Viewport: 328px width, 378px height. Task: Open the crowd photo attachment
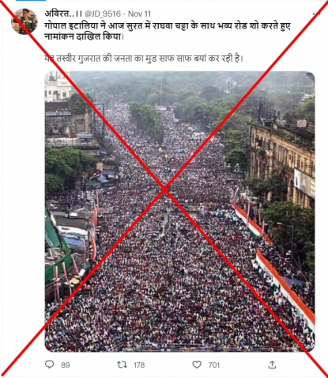(x=179, y=212)
